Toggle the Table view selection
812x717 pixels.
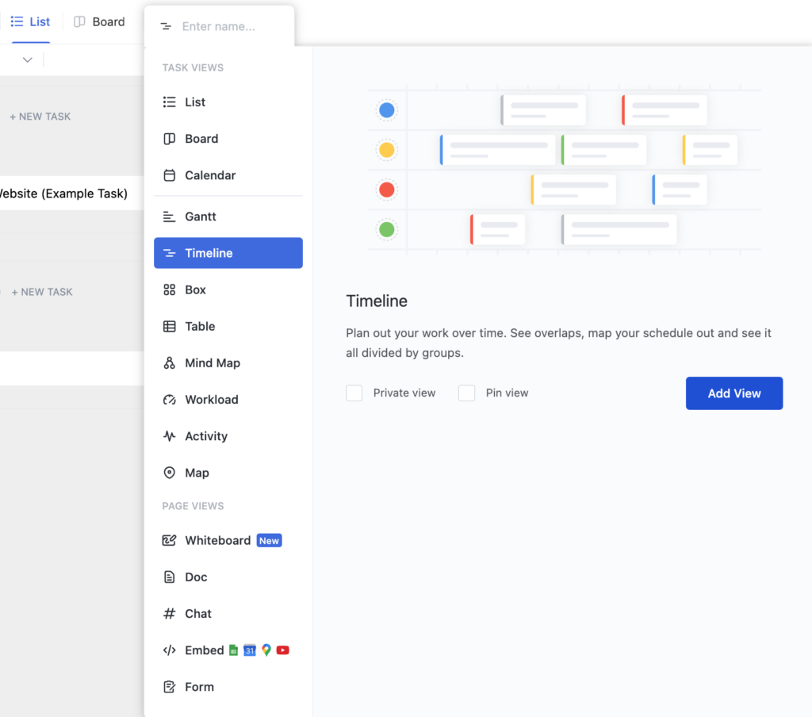coord(199,326)
